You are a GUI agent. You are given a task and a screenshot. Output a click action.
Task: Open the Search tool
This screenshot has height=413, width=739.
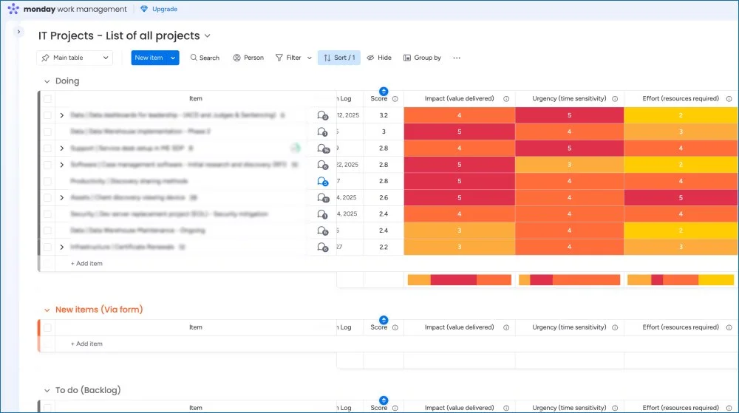[205, 58]
